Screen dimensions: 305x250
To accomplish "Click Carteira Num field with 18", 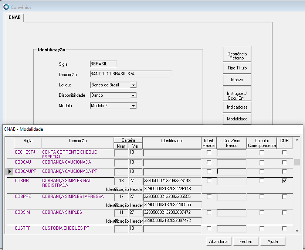I will [121, 181].
